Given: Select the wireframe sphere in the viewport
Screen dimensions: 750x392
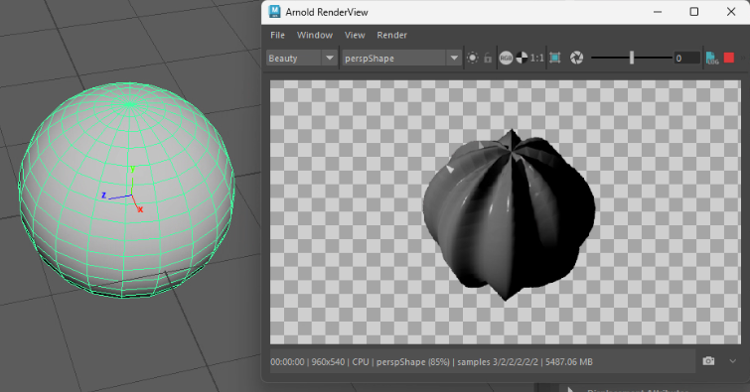Looking at the screenshot, I should (127, 190).
